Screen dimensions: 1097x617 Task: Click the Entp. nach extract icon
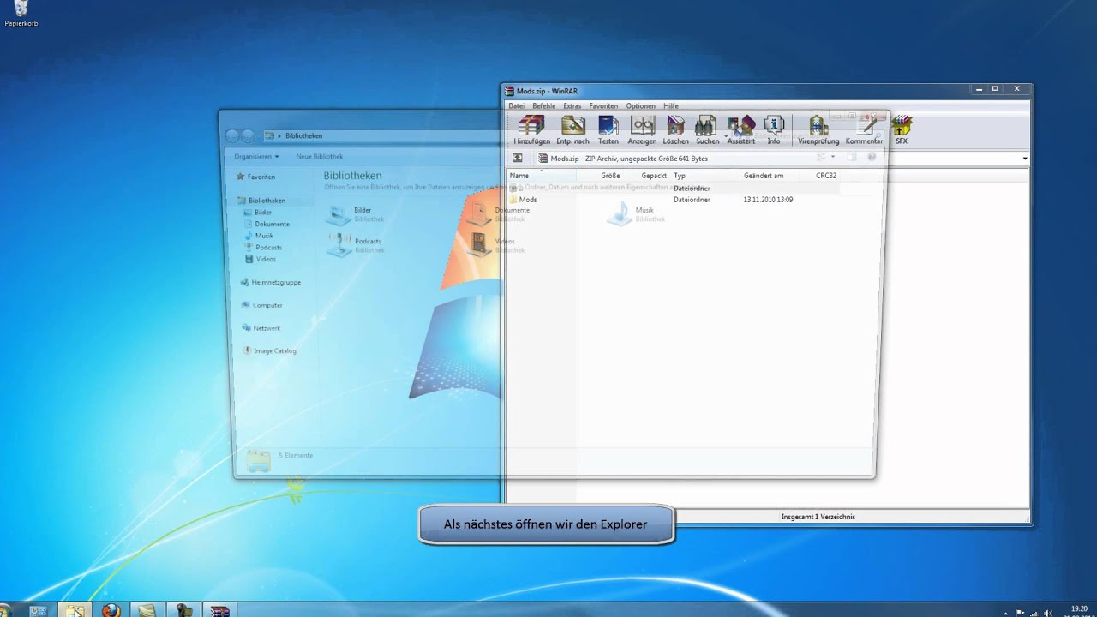pyautogui.click(x=572, y=129)
